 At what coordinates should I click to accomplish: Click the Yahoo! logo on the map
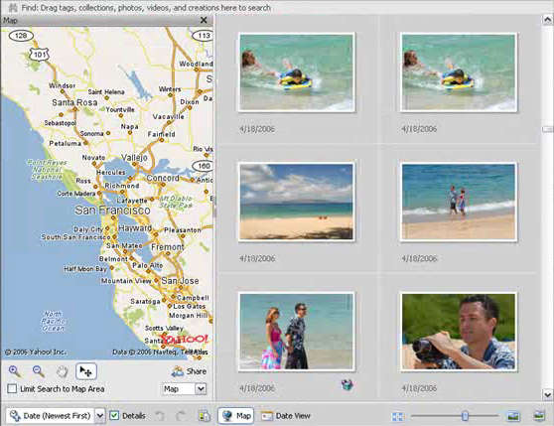(184, 340)
